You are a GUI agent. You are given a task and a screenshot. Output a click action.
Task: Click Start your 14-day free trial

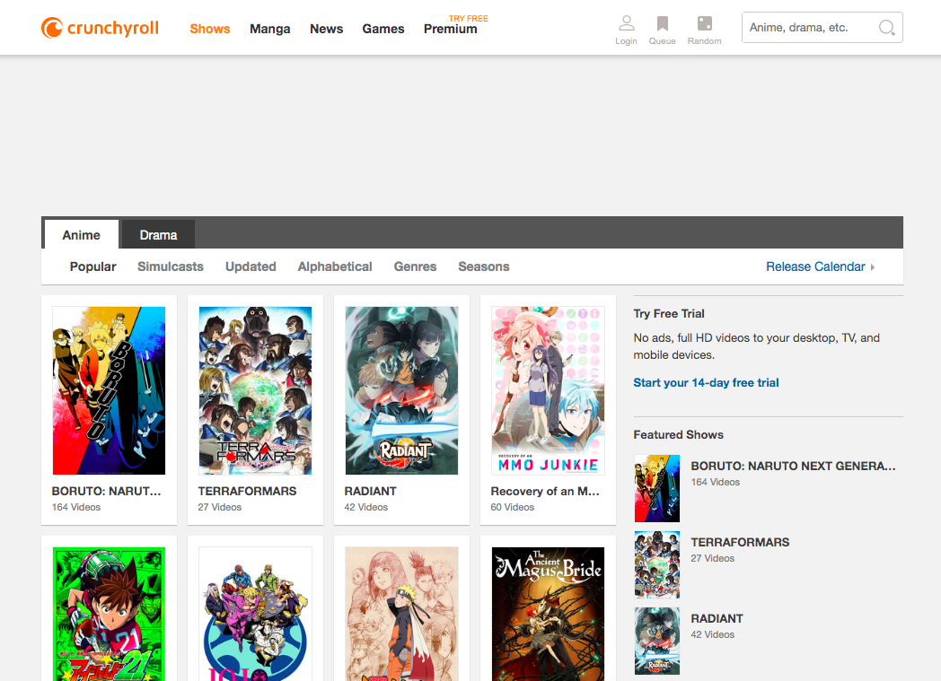pyautogui.click(x=706, y=382)
